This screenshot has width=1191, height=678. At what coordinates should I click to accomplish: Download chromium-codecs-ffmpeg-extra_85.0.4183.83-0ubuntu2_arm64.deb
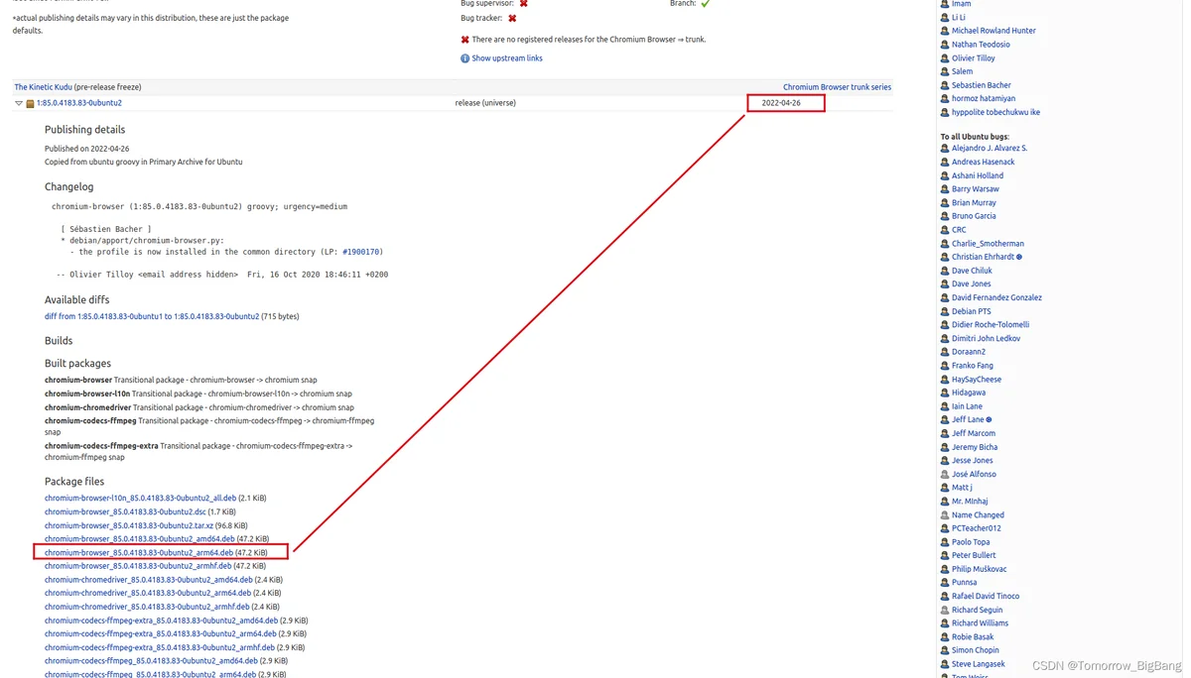(161, 633)
